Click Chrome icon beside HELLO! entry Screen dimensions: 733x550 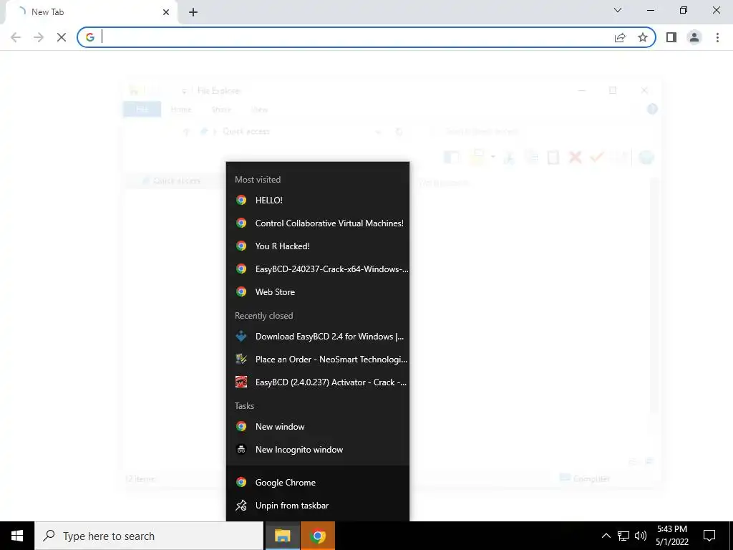[241, 201]
